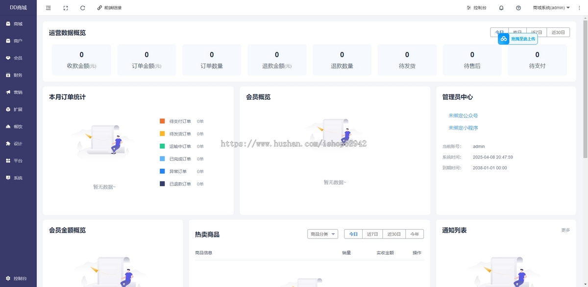This screenshot has height=287, width=588.
Task: Click the green 运输中订单 legend swatch
Action: [x=162, y=146]
